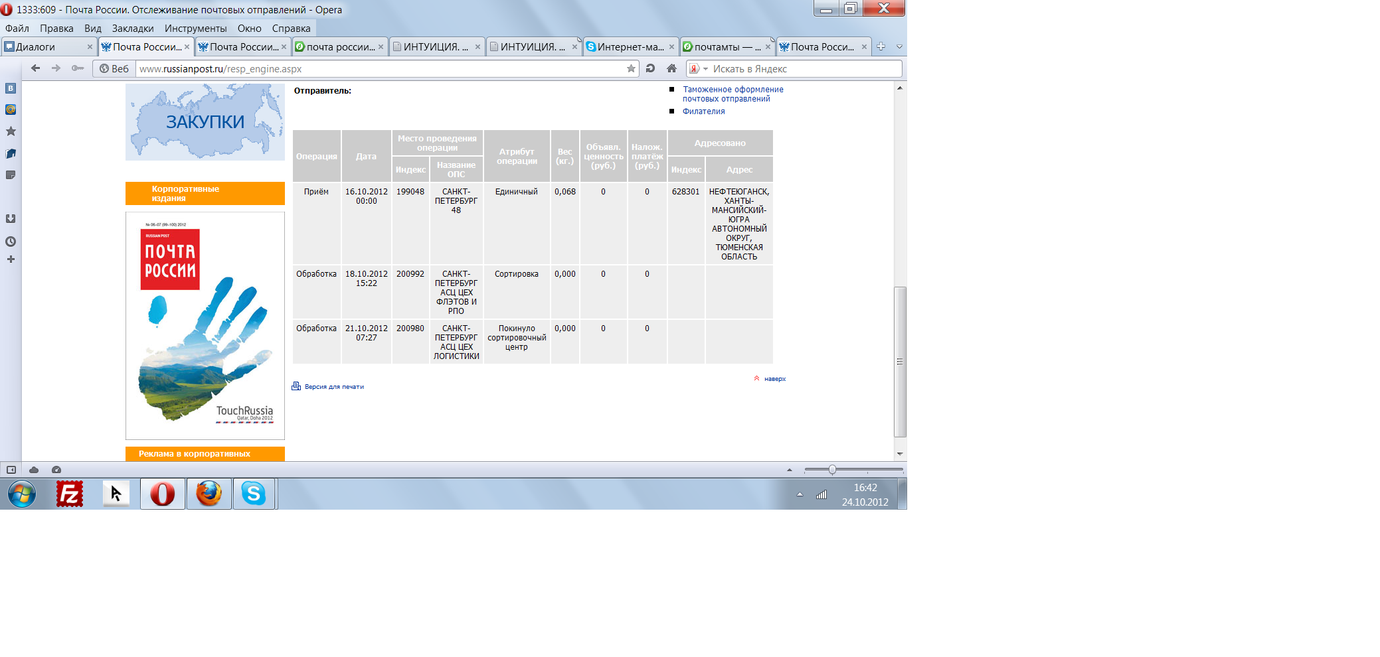Click the scrollbar's down arrow
Image resolution: width=1380 pixels, height=657 pixels.
(900, 455)
